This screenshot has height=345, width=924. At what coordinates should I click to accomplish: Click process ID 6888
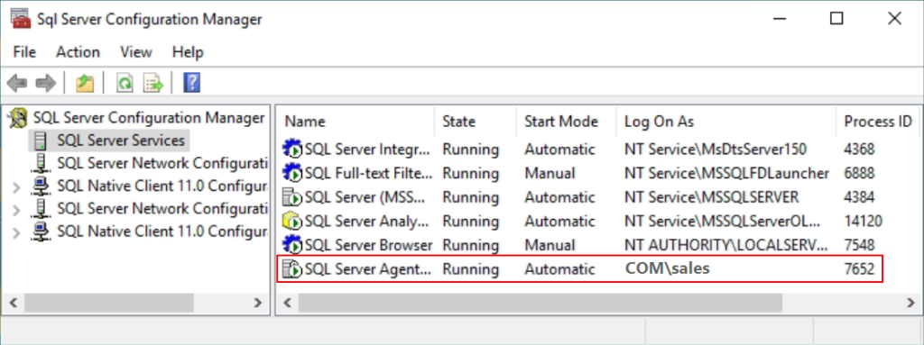tap(859, 173)
